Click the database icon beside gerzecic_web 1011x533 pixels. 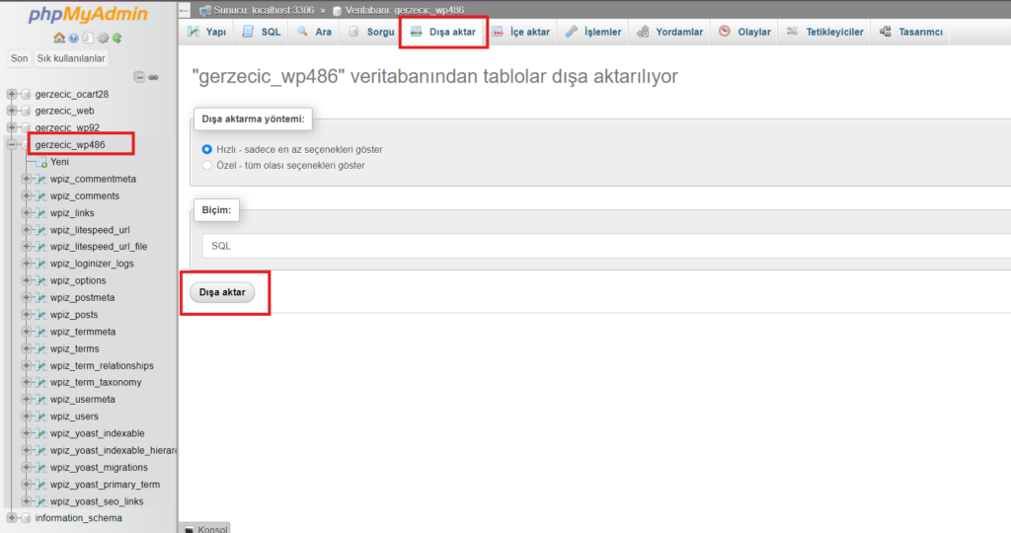[x=27, y=111]
